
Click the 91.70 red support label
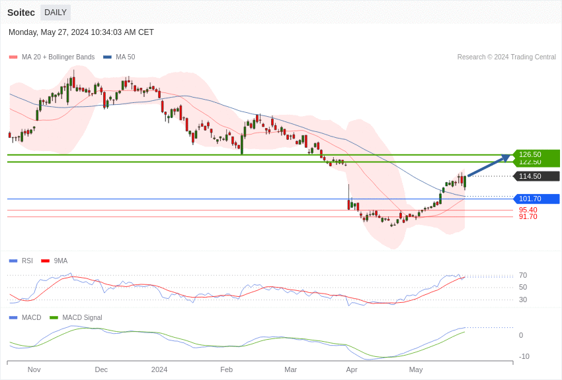tap(528, 217)
